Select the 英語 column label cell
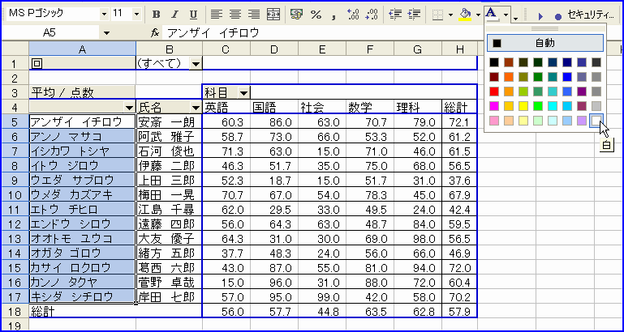Viewport: 624px width, 332px height. (226, 107)
